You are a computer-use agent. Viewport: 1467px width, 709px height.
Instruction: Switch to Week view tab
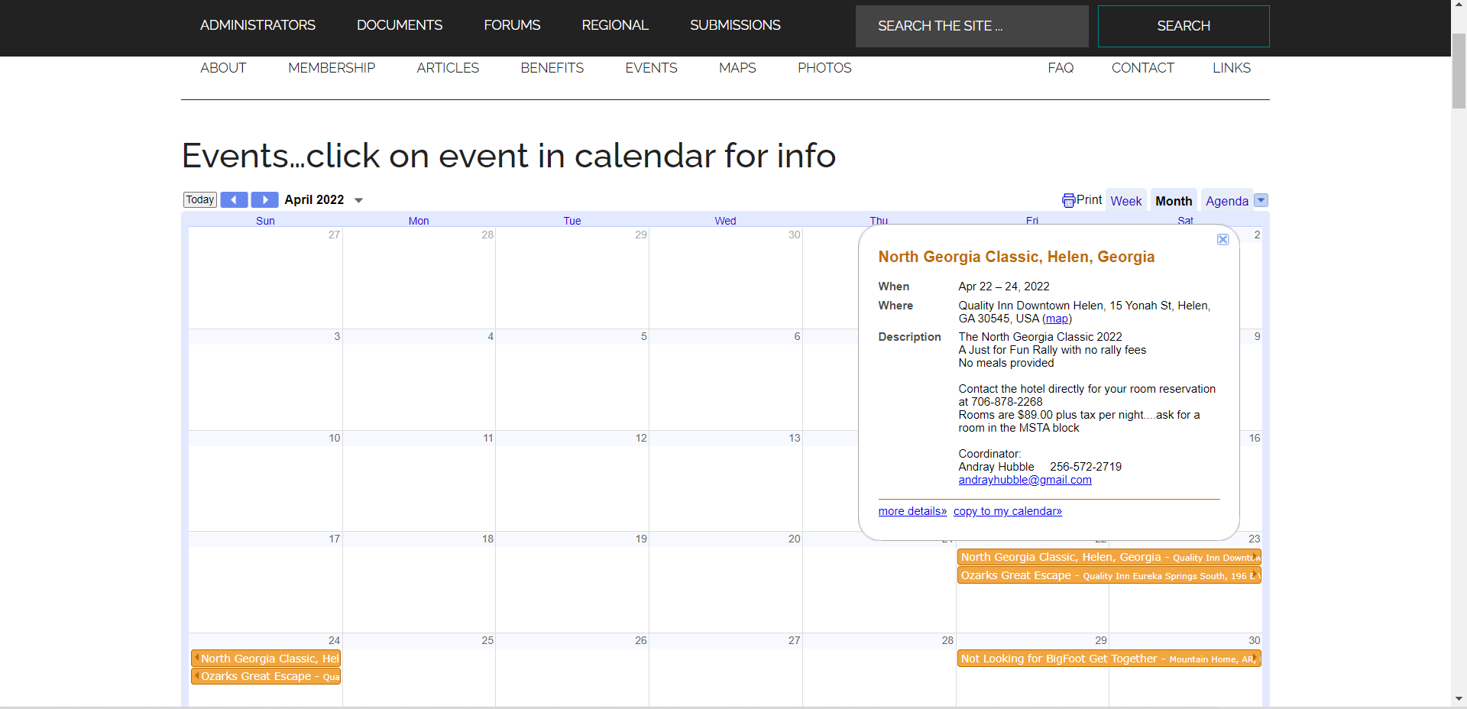[x=1125, y=201]
